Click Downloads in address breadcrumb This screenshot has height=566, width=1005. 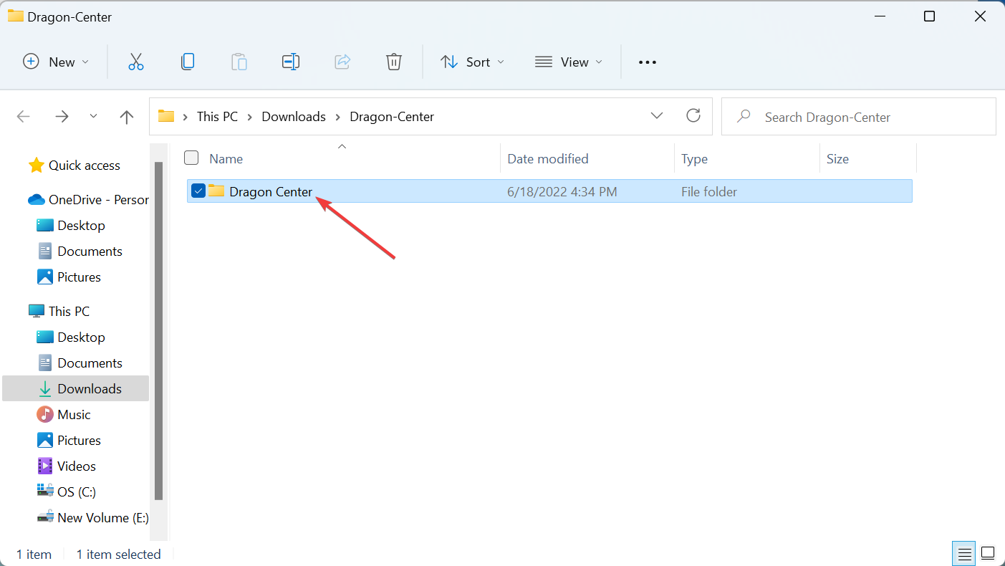[x=294, y=116]
